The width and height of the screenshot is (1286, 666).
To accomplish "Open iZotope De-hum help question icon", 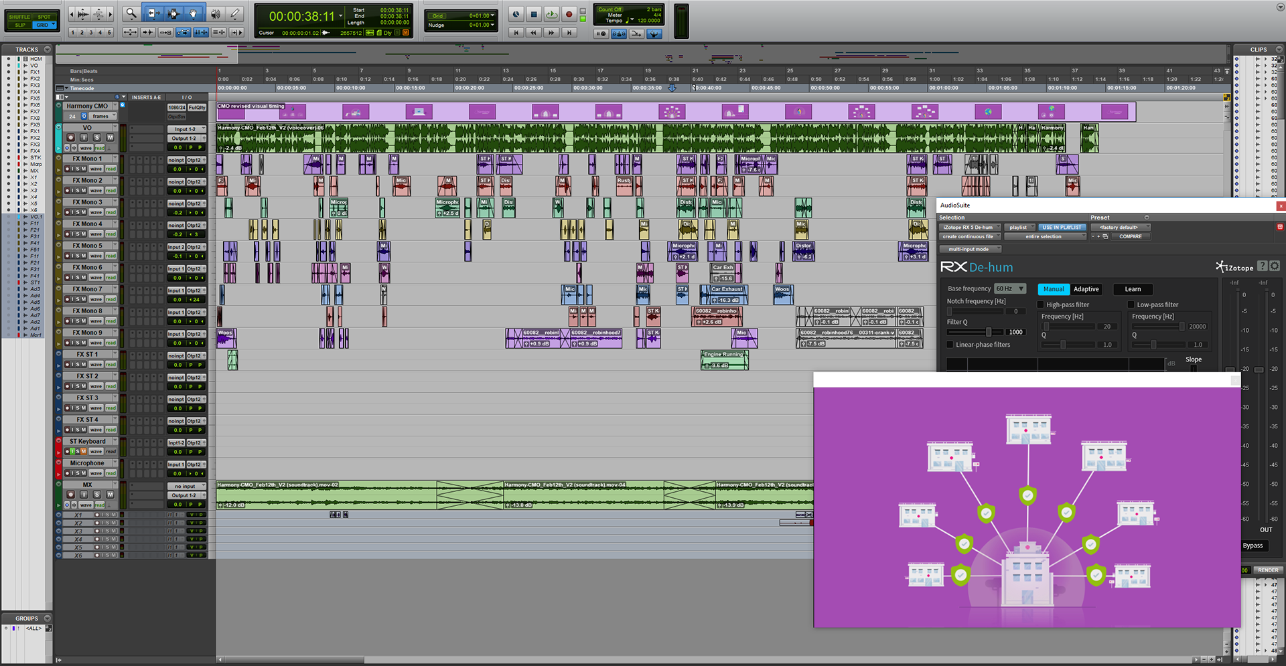I will (1262, 266).
